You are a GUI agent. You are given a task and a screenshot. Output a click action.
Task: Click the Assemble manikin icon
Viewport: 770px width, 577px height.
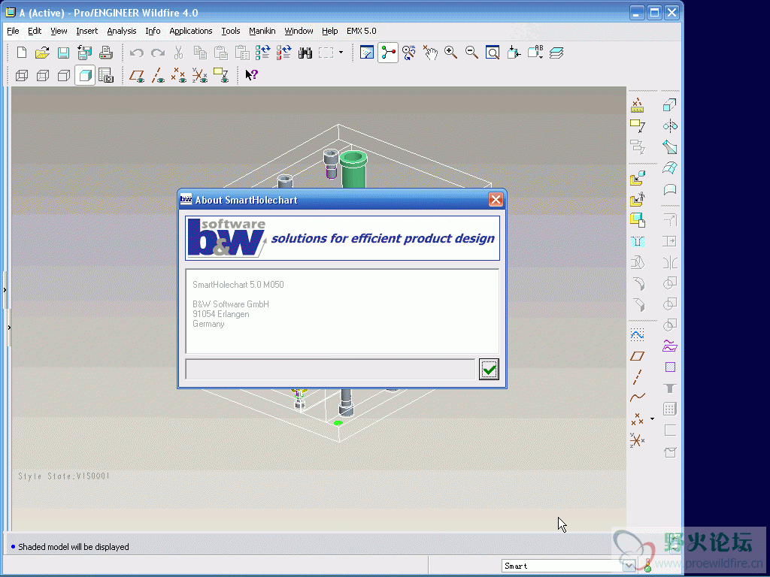(x=638, y=199)
